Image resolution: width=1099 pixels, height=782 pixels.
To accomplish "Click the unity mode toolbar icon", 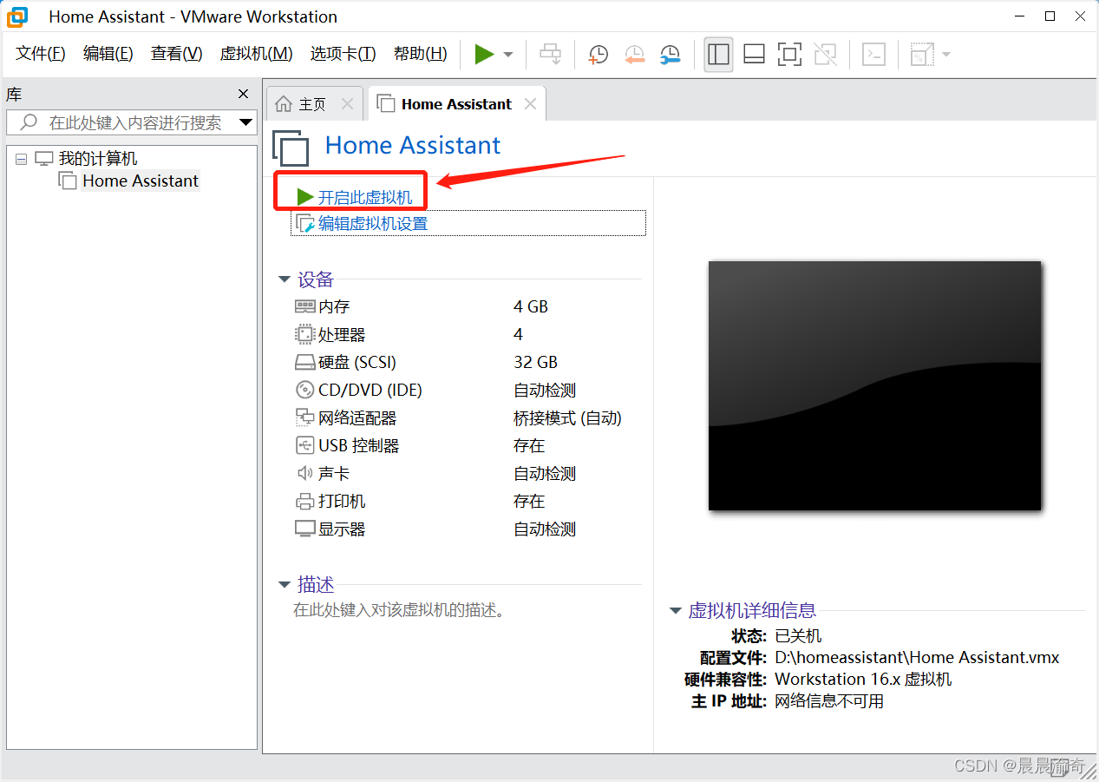I will point(826,54).
